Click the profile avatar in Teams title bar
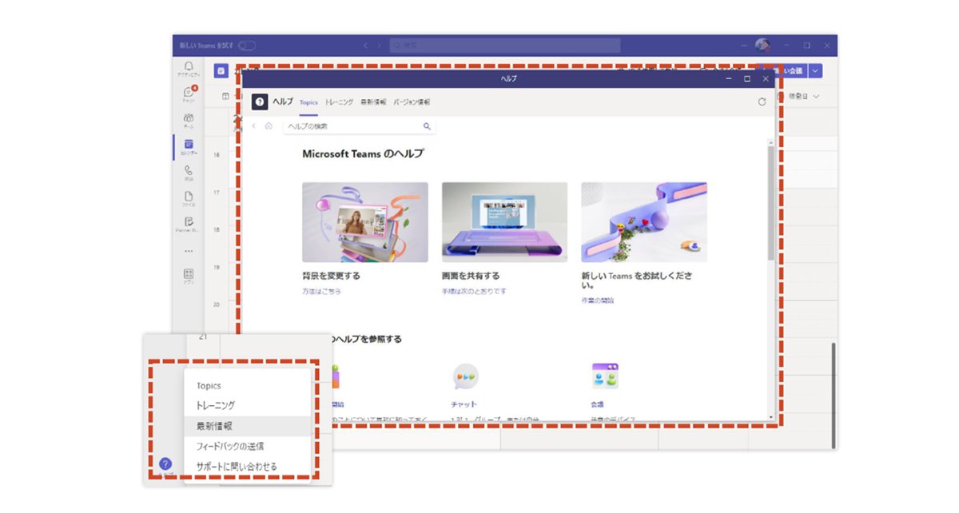 pyautogui.click(x=762, y=46)
